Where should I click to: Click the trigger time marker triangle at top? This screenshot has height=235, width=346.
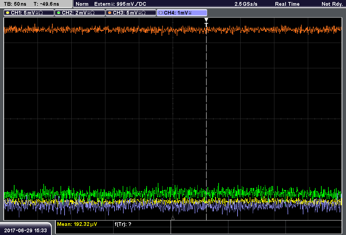206,20
